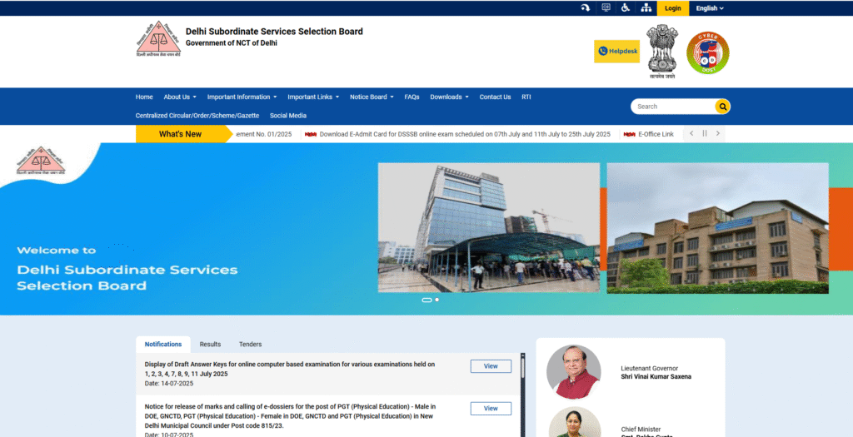Click the Helpdesk button
This screenshot has width=853, height=437.
[x=617, y=51]
